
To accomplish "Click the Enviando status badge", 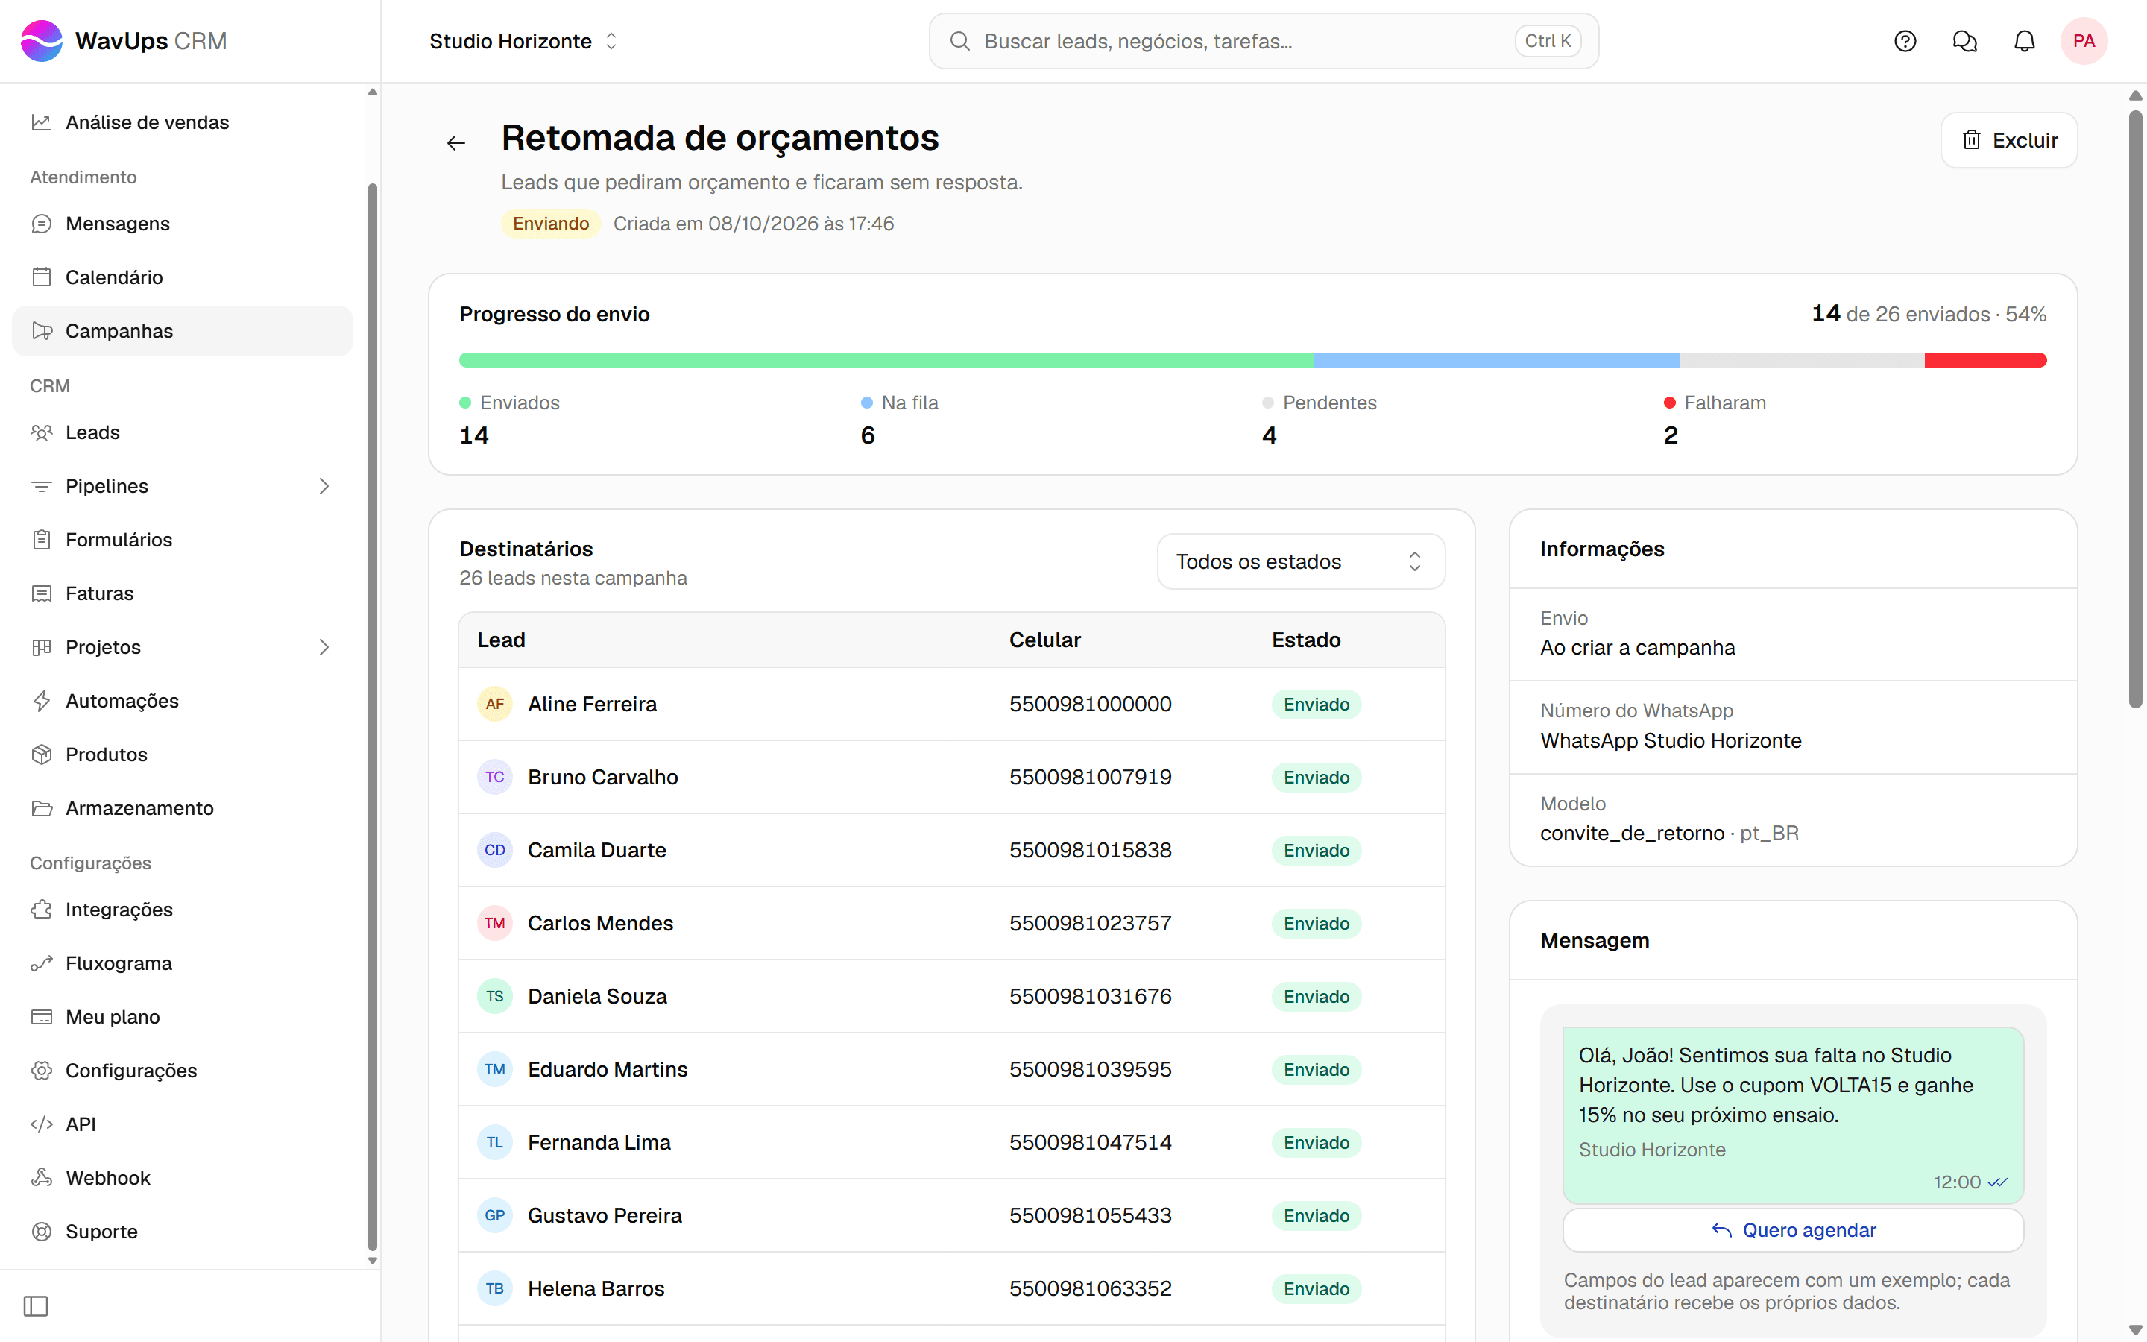I will pos(551,224).
